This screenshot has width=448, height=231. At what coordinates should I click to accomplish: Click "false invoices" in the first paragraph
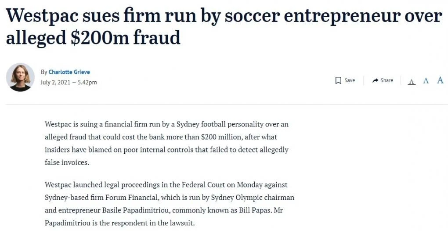tap(67, 162)
